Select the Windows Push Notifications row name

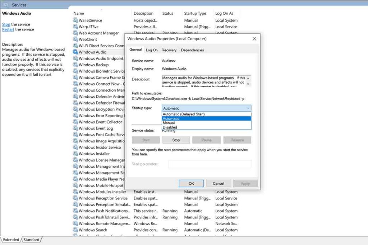click(x=104, y=211)
